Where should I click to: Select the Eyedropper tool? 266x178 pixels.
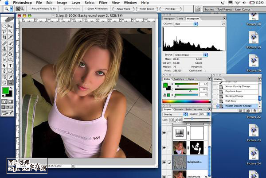click(x=10, y=77)
